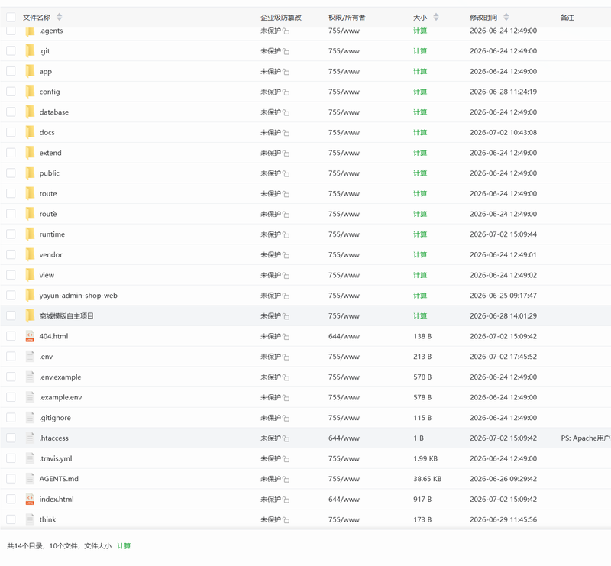The width and height of the screenshot is (611, 566).
Task: Click the 企业级防篡改 column header
Action: 281,17
